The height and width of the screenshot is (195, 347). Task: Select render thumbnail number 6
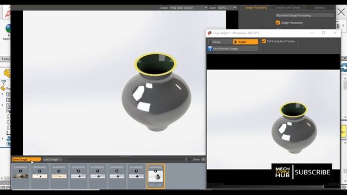117,176
